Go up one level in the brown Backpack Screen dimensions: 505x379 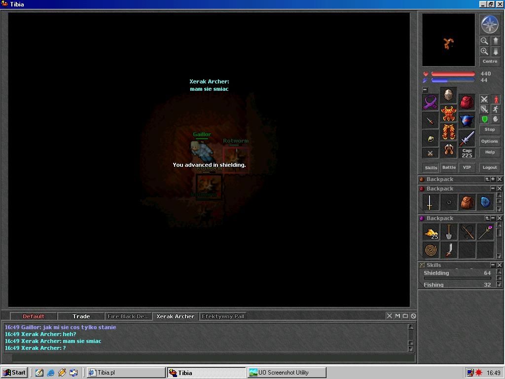pyautogui.click(x=488, y=179)
